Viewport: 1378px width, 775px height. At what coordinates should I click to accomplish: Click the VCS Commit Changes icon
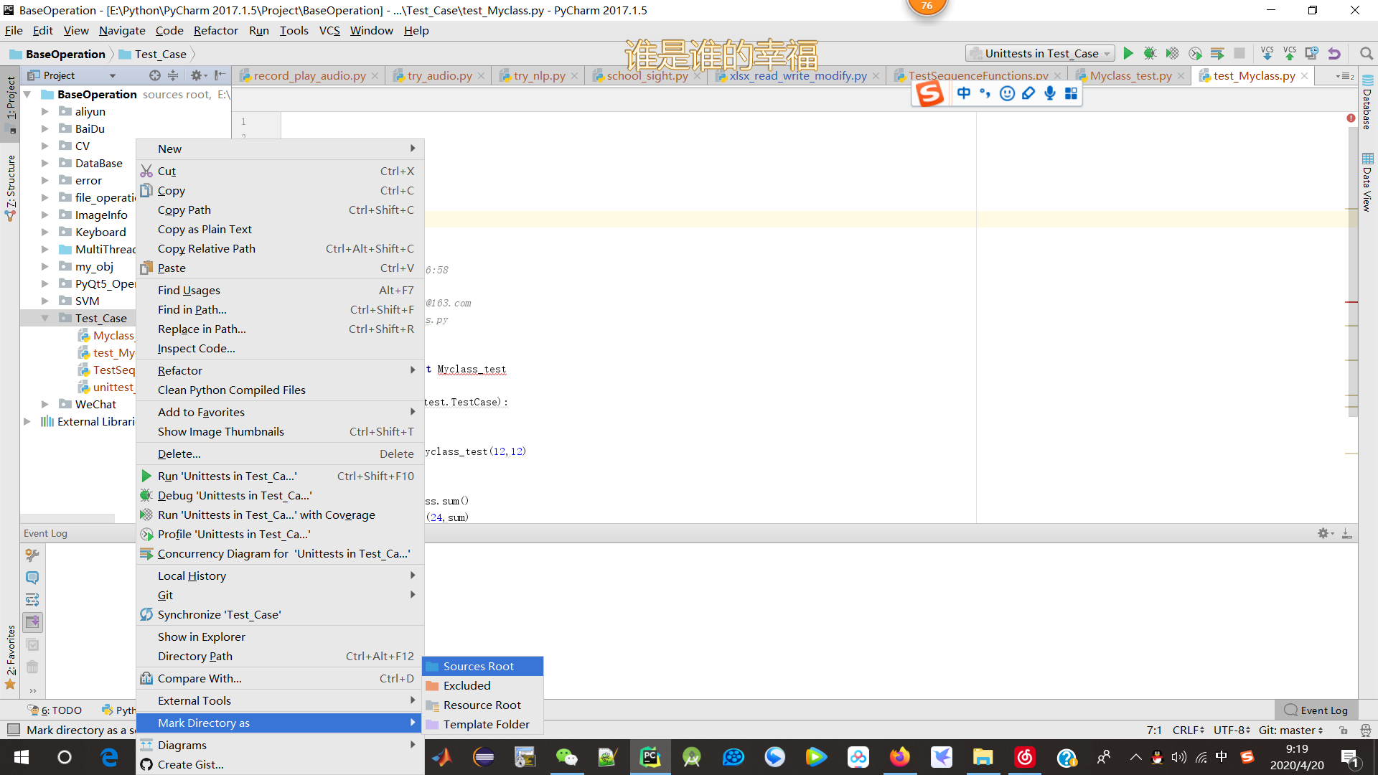(1290, 54)
